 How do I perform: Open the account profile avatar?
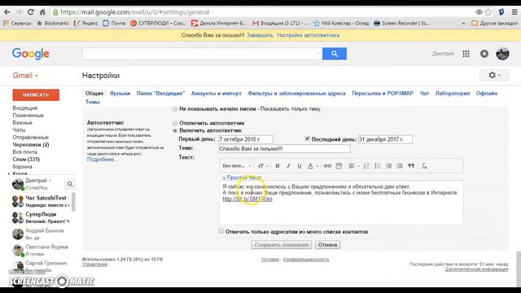click(502, 54)
